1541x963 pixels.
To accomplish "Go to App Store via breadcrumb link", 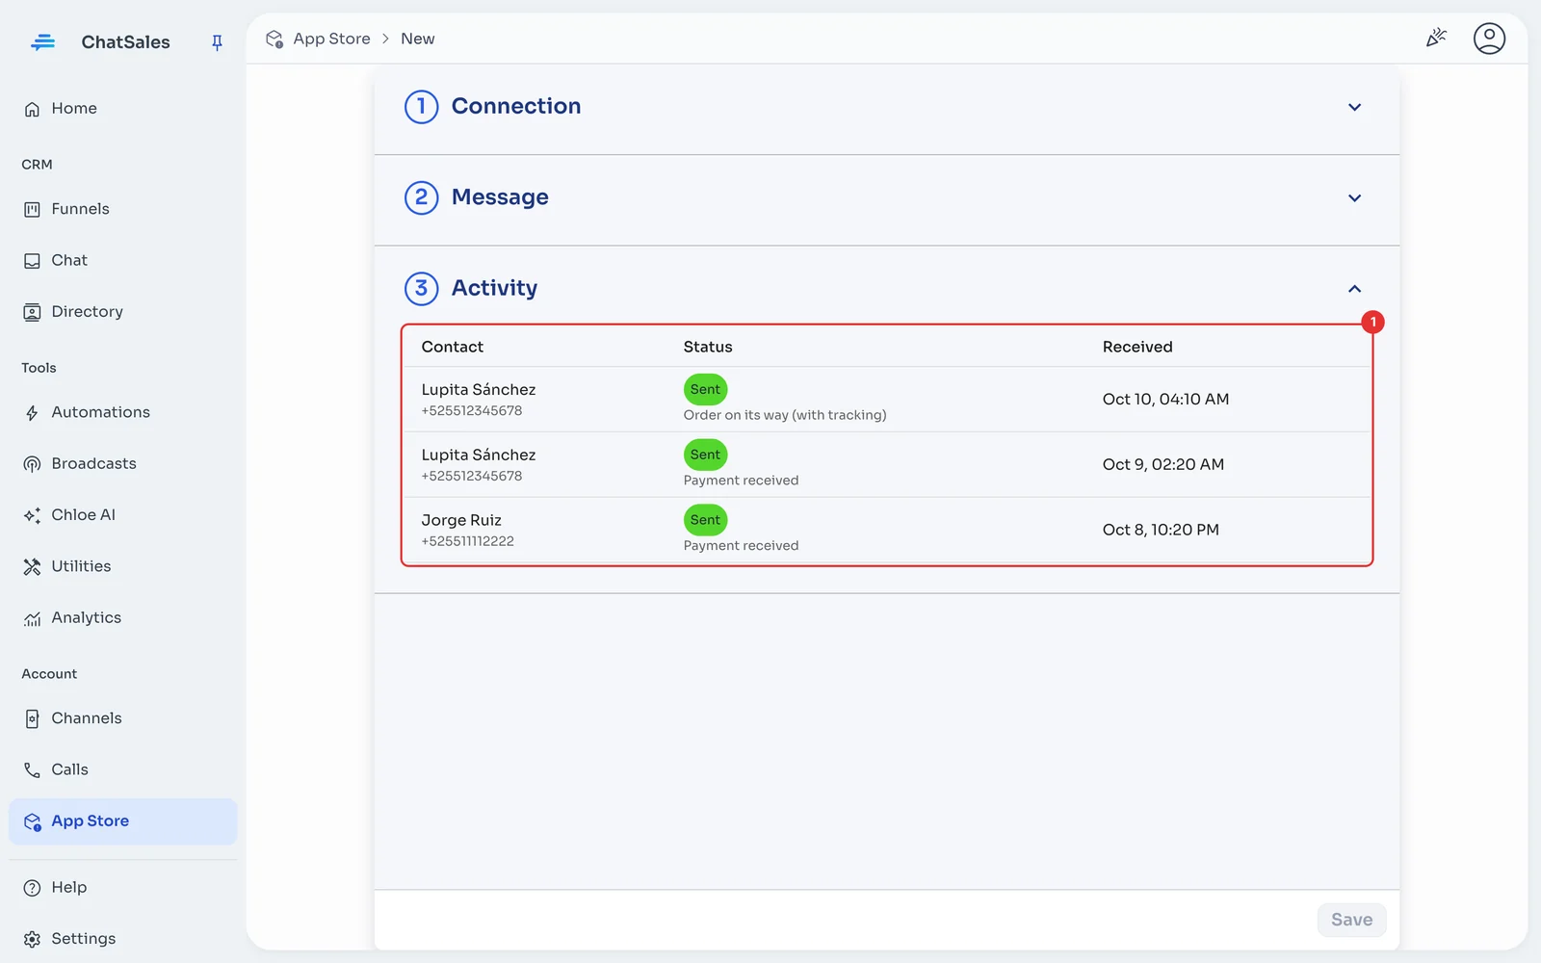I will pos(331,39).
